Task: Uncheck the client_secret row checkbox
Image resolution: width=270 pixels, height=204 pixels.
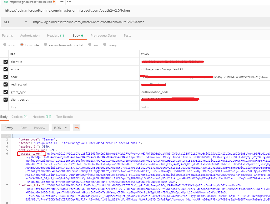Action: 6,99
